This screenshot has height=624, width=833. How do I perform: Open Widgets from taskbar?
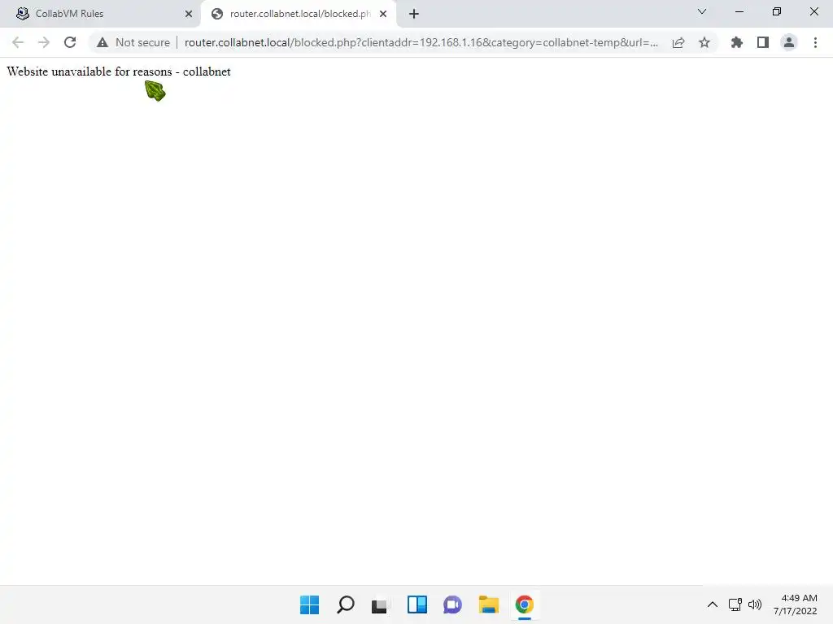tap(417, 604)
